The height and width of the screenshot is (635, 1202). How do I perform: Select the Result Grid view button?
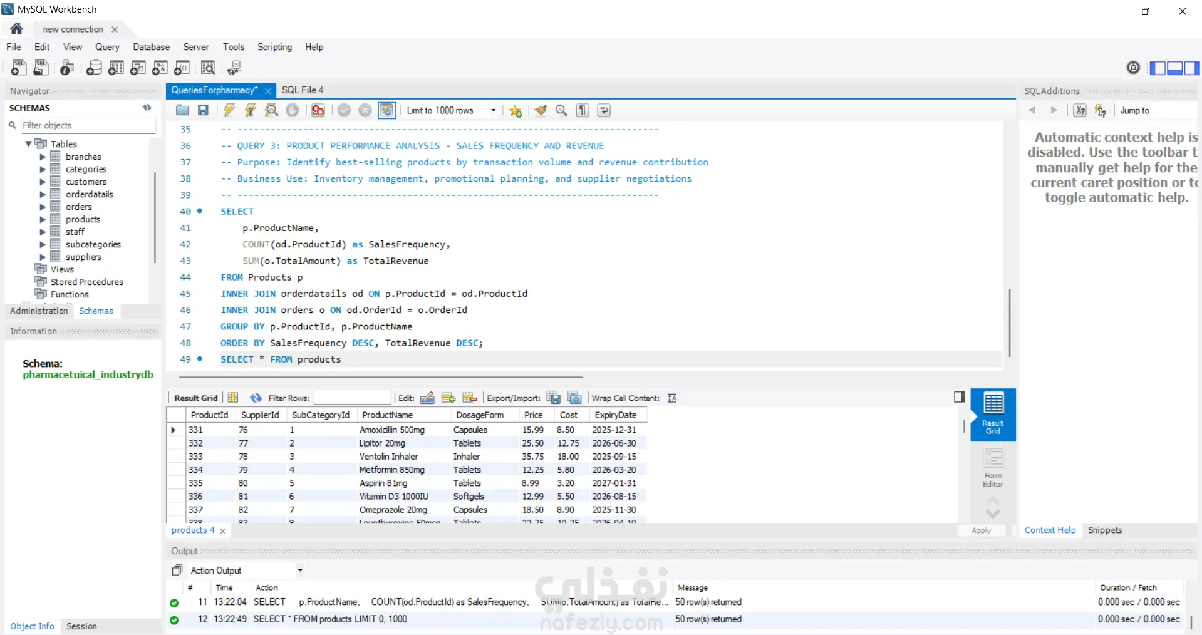click(993, 415)
